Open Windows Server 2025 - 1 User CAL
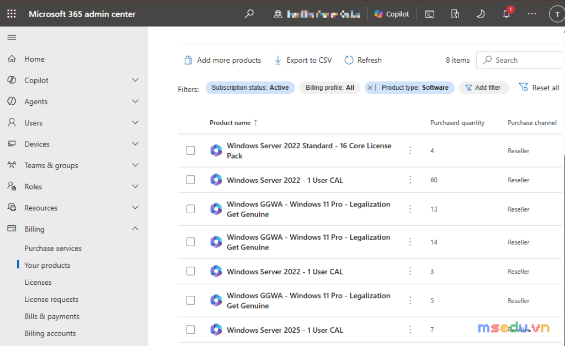 (285, 330)
